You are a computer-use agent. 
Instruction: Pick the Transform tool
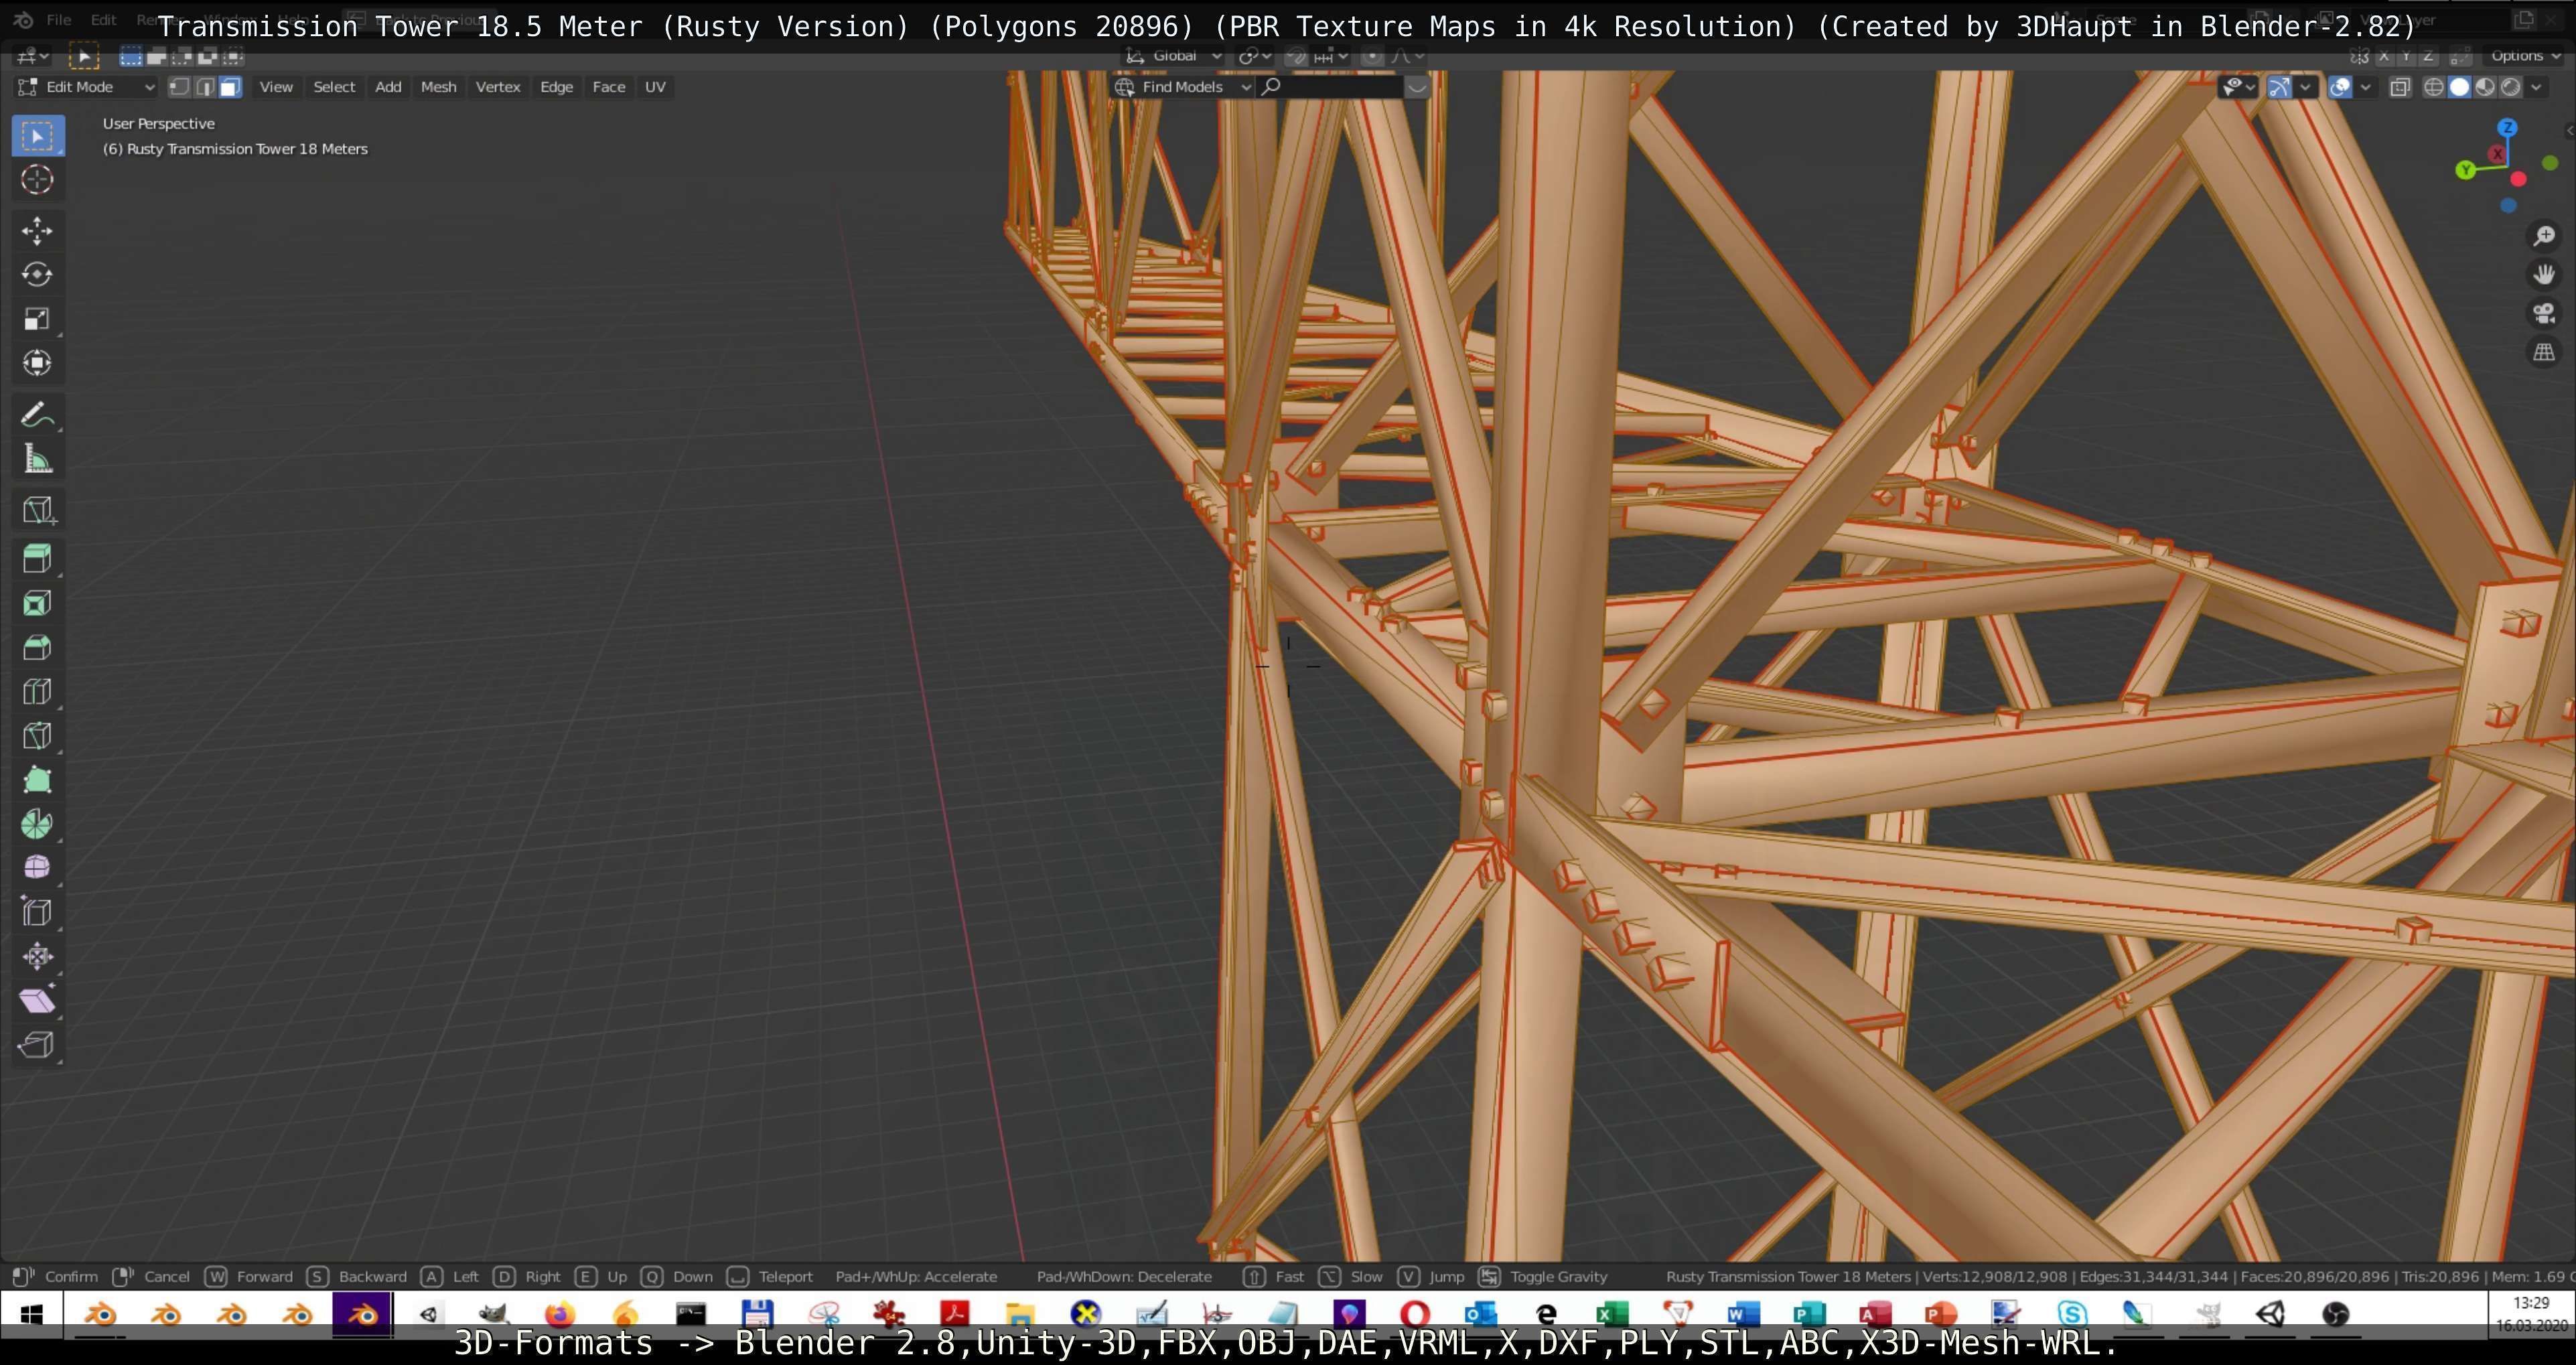tap(38, 363)
